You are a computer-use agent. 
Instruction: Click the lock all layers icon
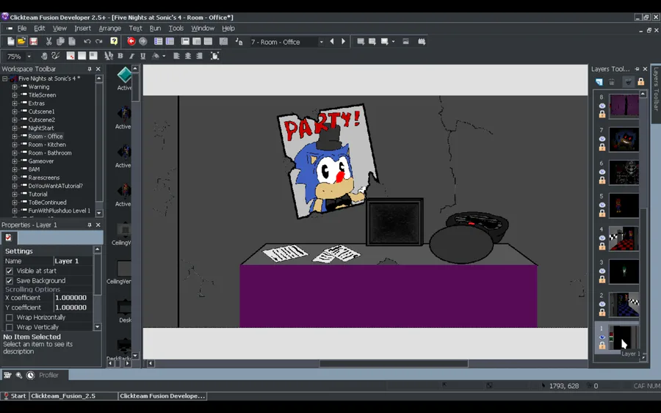tap(640, 81)
